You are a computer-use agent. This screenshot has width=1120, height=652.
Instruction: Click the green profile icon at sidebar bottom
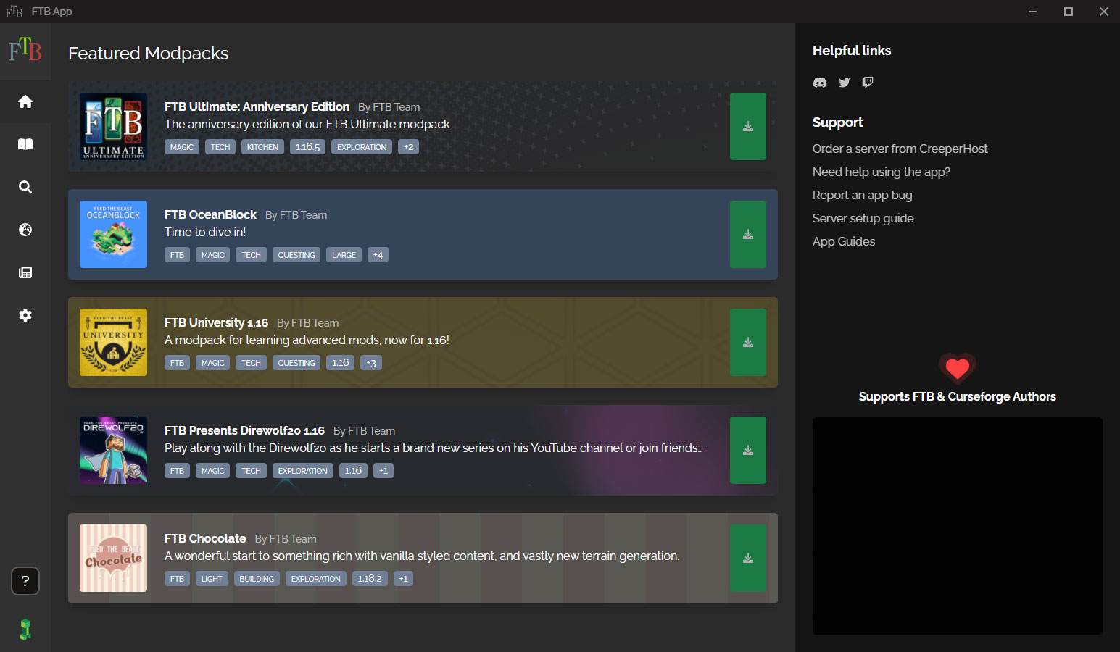25,630
